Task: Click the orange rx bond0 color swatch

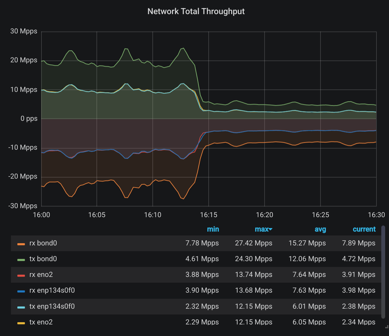Action: [x=21, y=244]
